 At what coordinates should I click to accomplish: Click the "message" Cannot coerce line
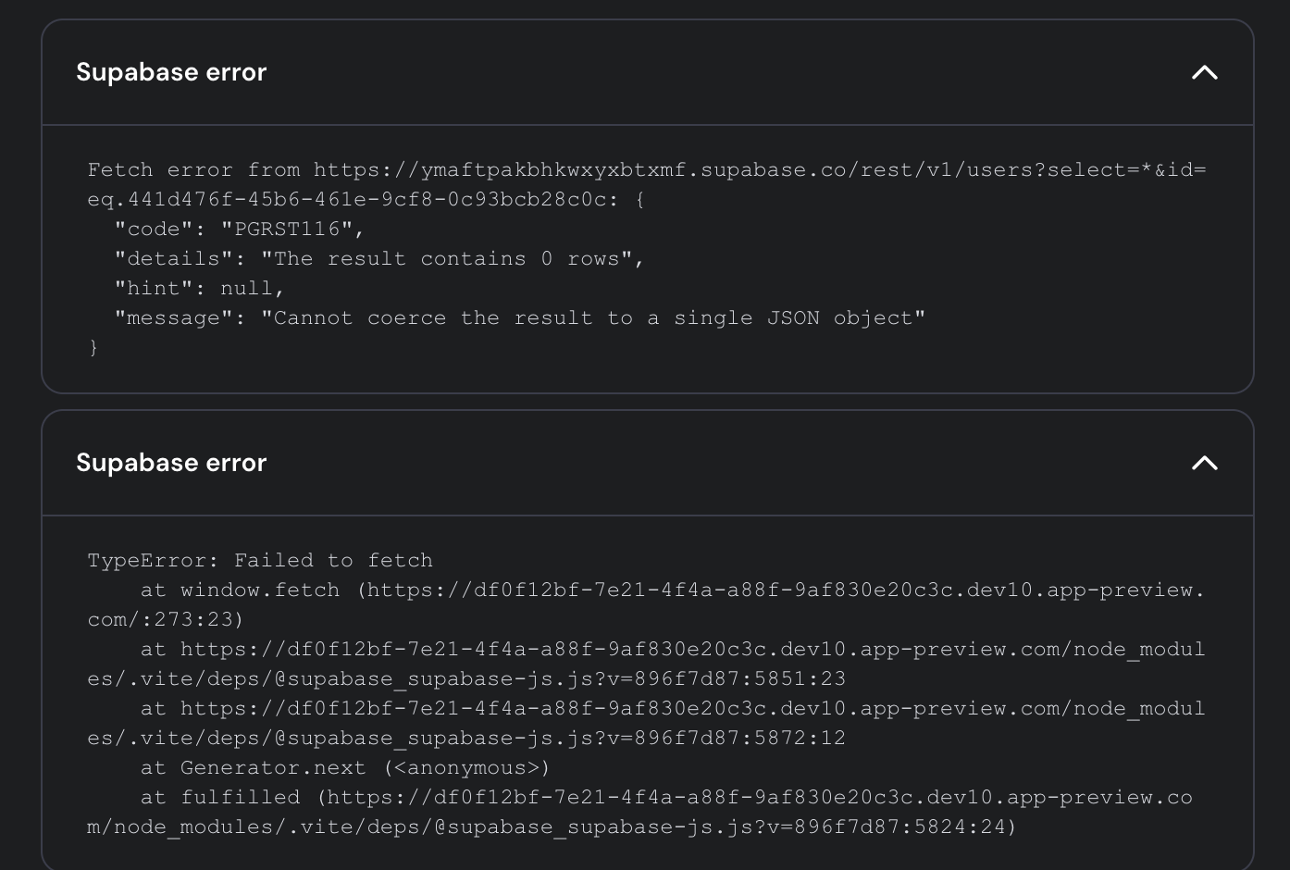coord(519,318)
